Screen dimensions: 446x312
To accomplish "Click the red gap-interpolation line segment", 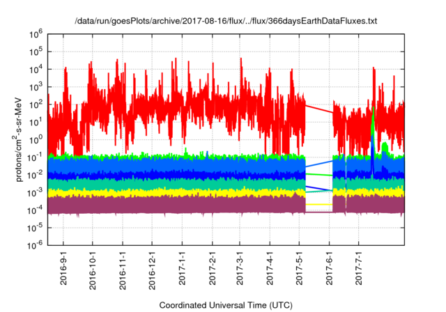I will (319, 109).
